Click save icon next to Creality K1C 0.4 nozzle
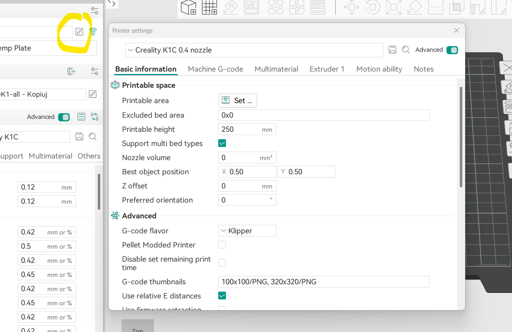This screenshot has height=332, width=512. pos(392,50)
